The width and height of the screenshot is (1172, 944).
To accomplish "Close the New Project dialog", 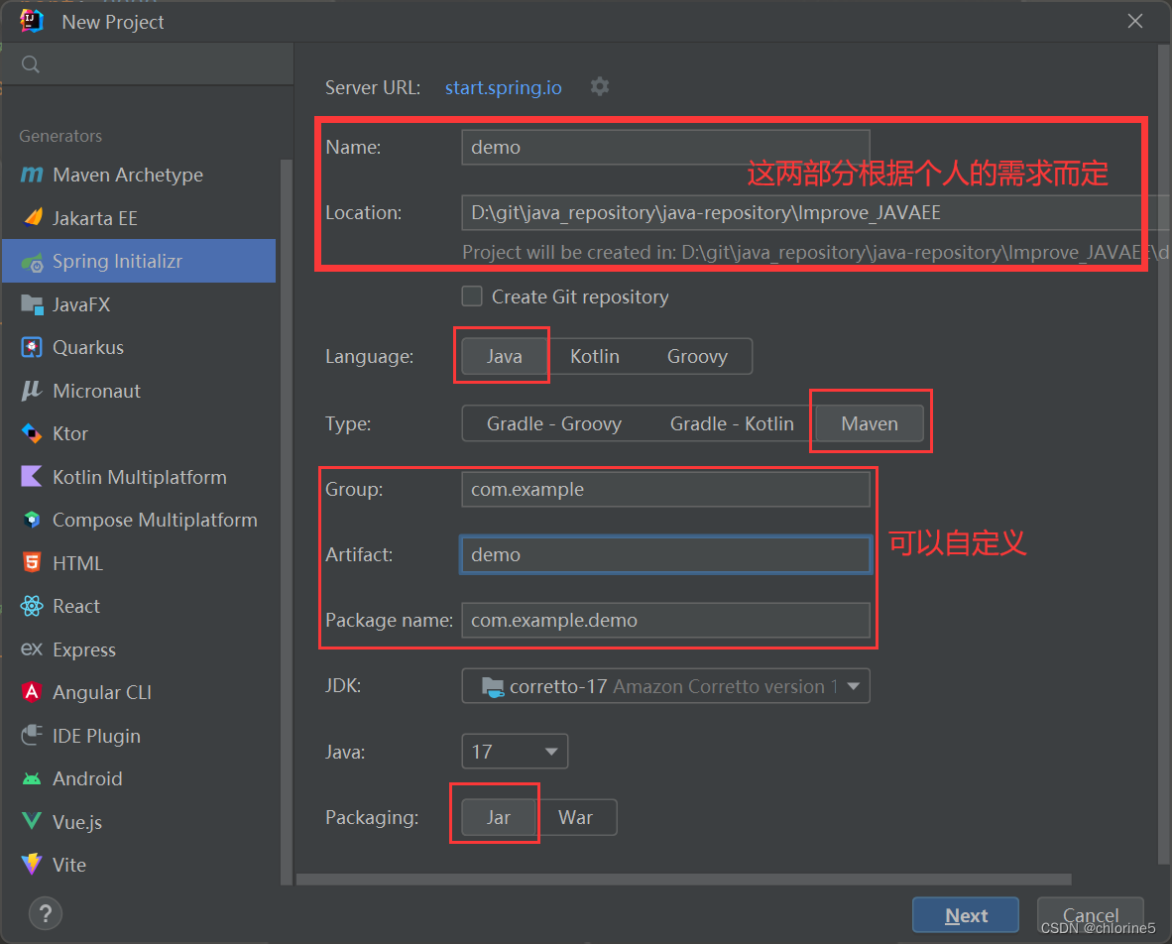I will coord(1134,21).
